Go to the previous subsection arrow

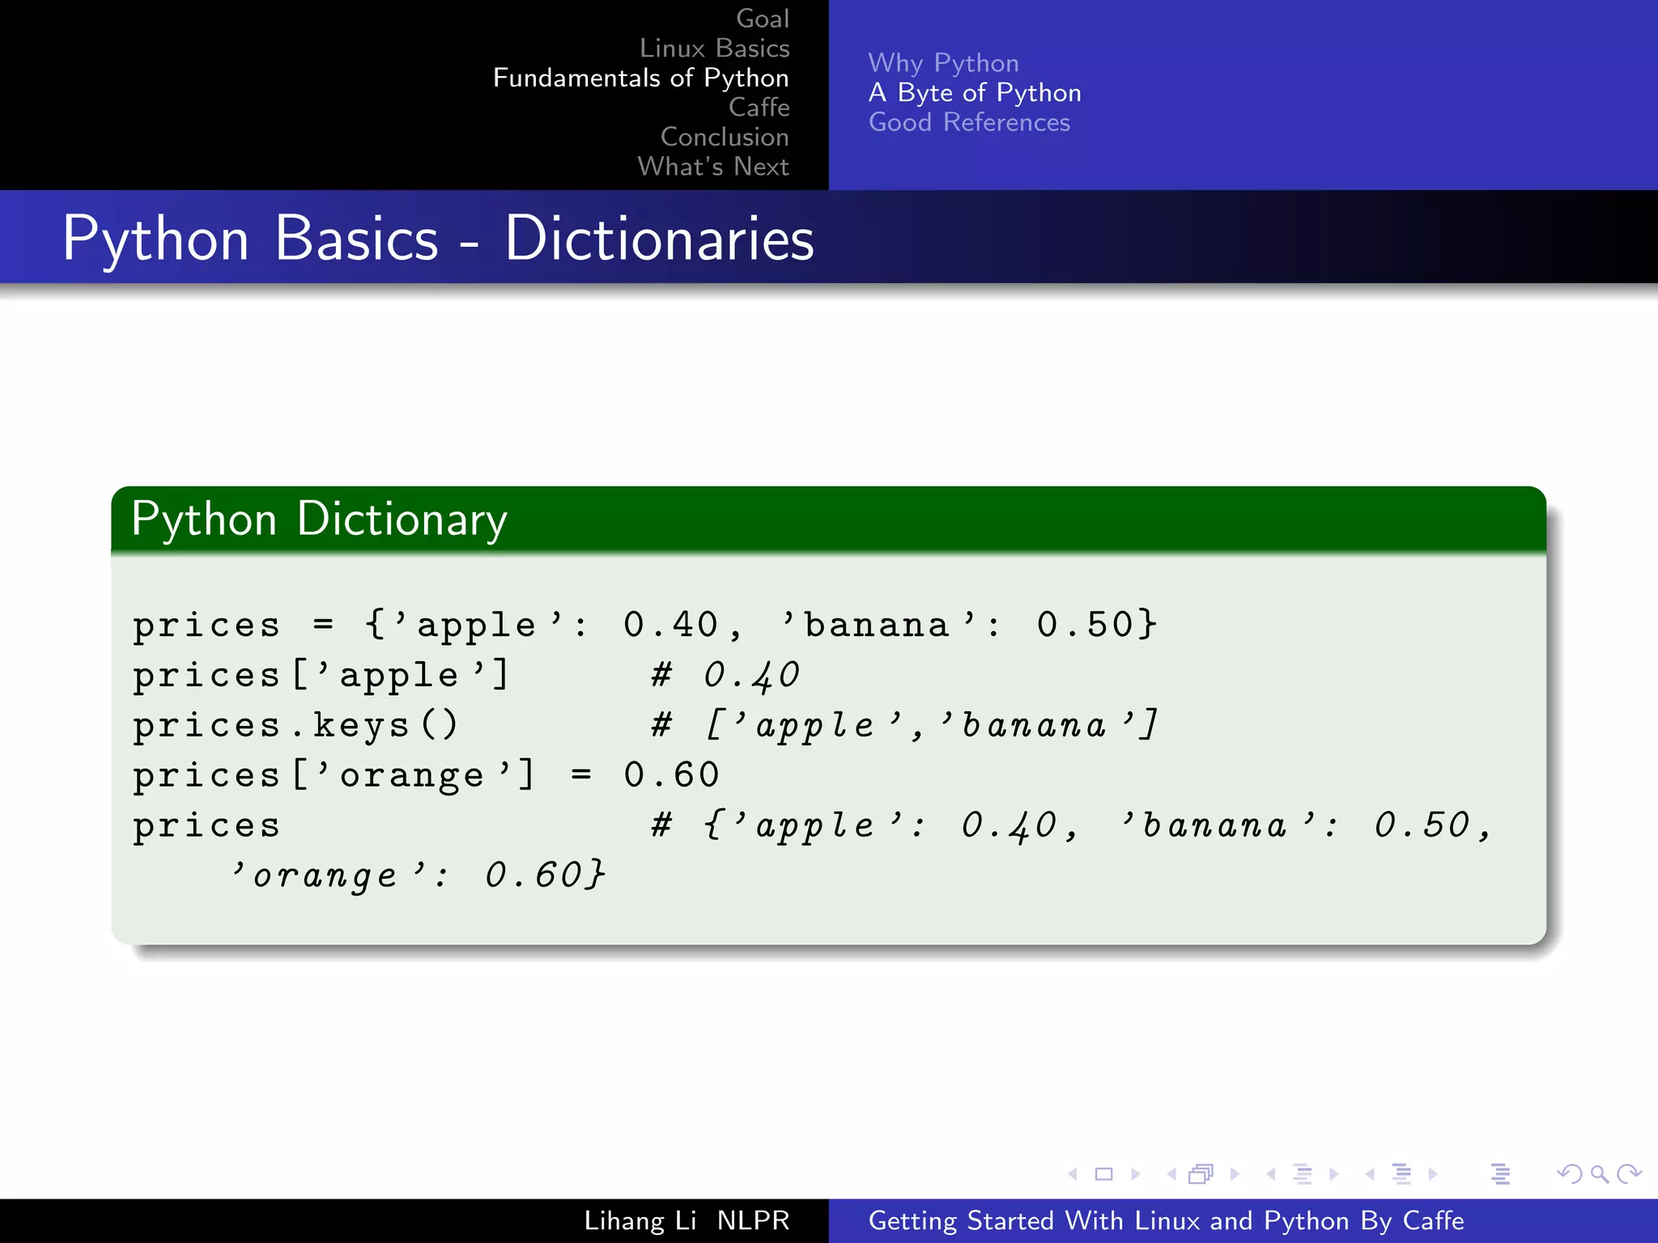[1271, 1173]
